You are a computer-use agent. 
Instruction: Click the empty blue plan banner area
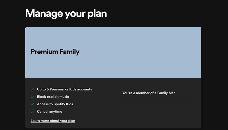[142, 51]
